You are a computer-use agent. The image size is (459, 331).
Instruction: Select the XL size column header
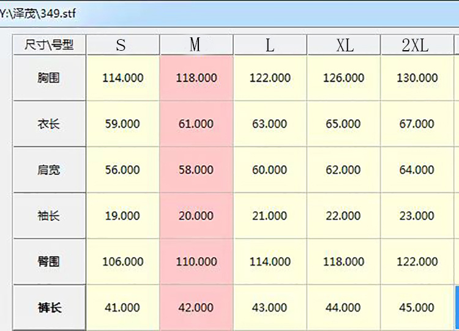coord(344,45)
